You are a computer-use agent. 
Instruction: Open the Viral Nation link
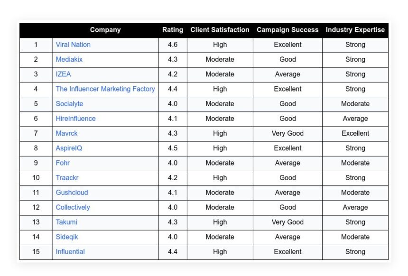(73, 45)
